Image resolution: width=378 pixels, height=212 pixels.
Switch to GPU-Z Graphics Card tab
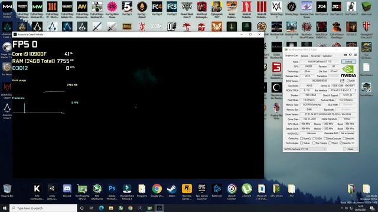point(292,56)
